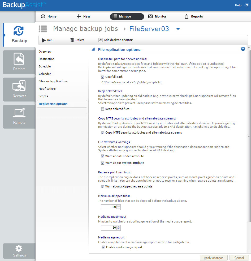Click the manage jobs list icon
The image size is (251, 261).
[43, 29]
